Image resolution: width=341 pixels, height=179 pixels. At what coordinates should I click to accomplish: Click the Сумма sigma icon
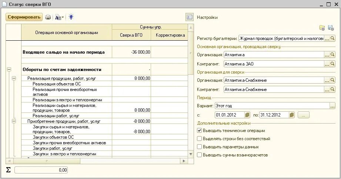pyautogui.click(x=8, y=170)
